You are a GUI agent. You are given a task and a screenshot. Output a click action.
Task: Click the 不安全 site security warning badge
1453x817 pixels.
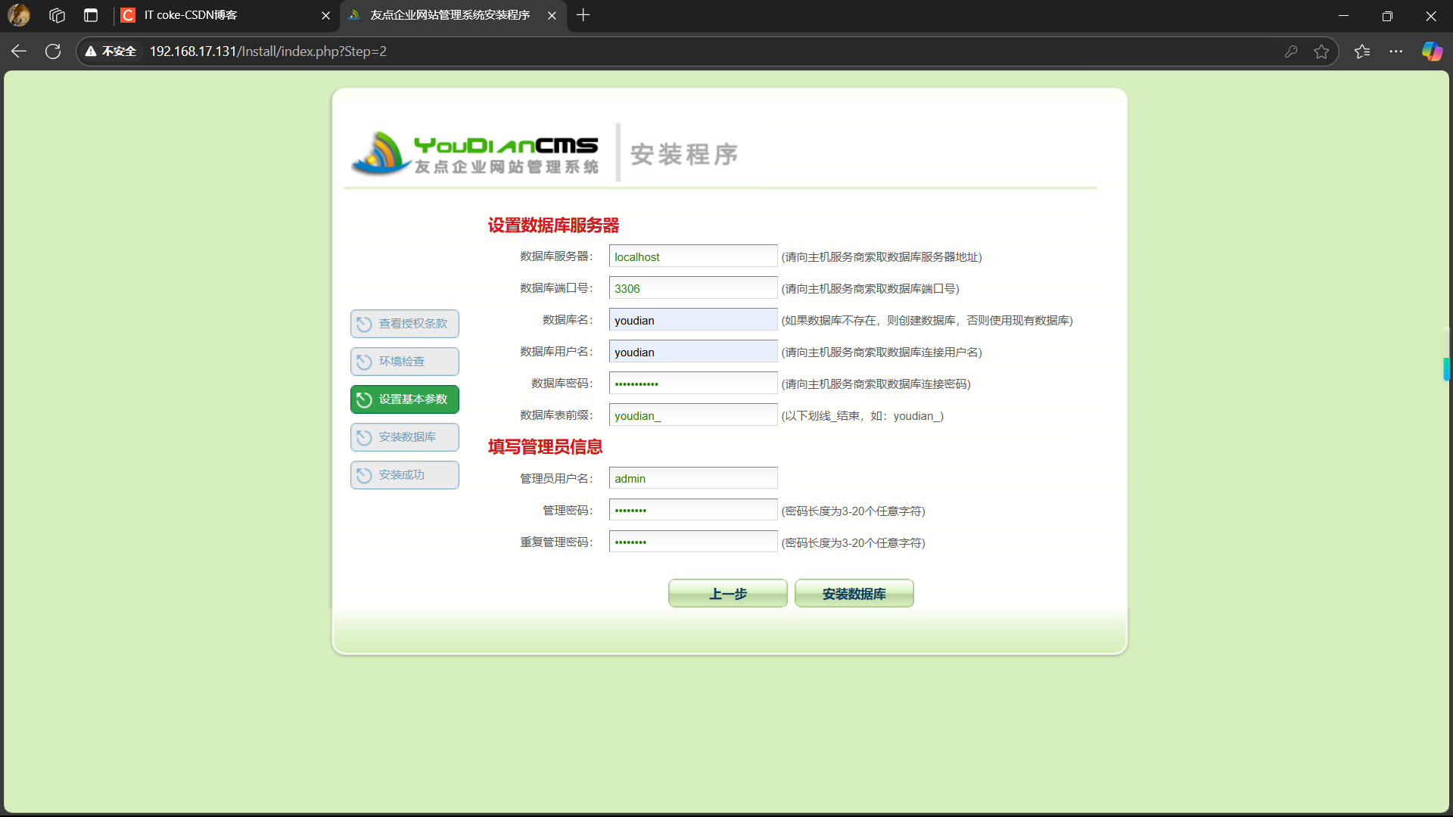coord(111,51)
